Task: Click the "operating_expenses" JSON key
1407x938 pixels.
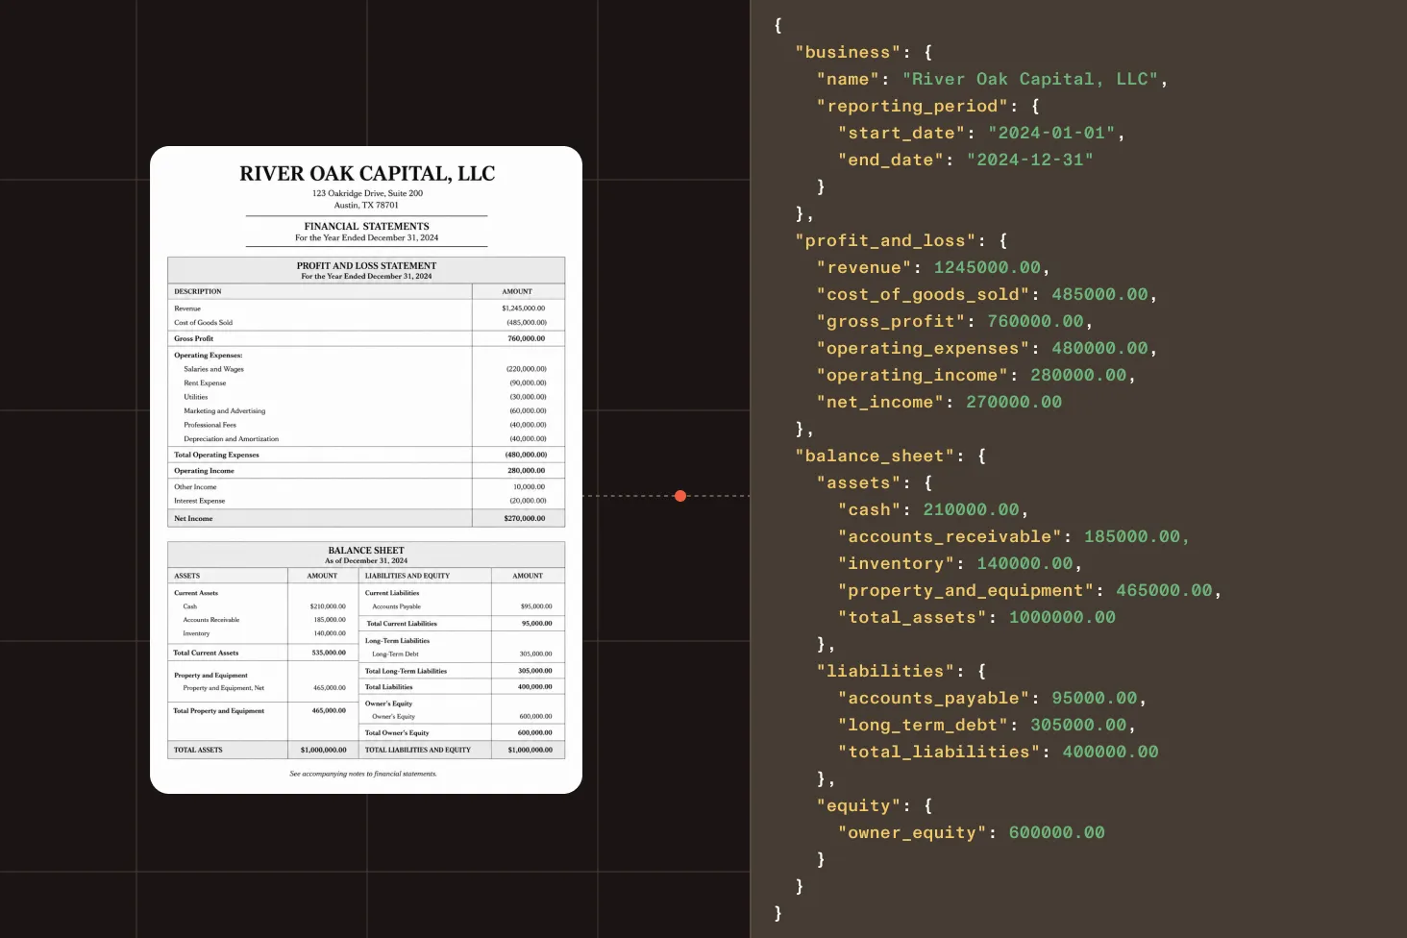Action: (924, 348)
